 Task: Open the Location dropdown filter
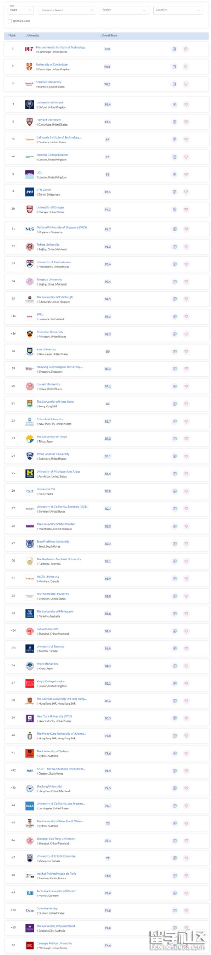point(178,10)
